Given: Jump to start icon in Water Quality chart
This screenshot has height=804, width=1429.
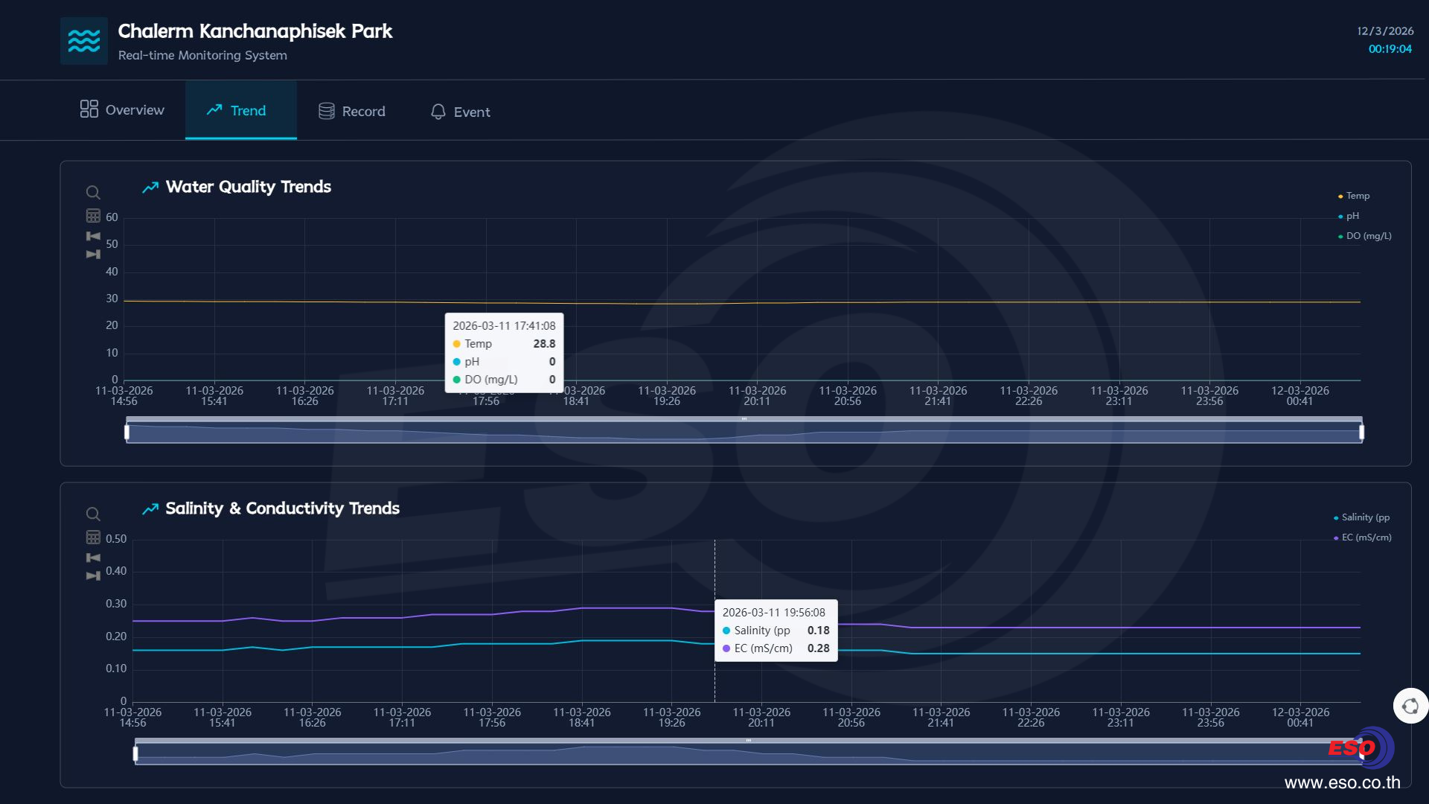Looking at the screenshot, I should [x=93, y=236].
